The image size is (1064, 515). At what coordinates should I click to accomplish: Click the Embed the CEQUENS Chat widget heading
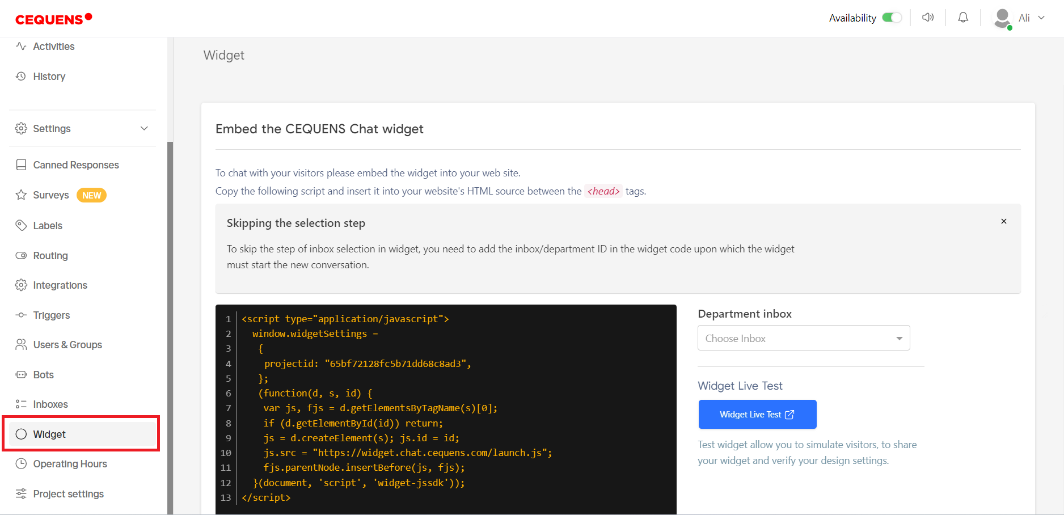[319, 129]
